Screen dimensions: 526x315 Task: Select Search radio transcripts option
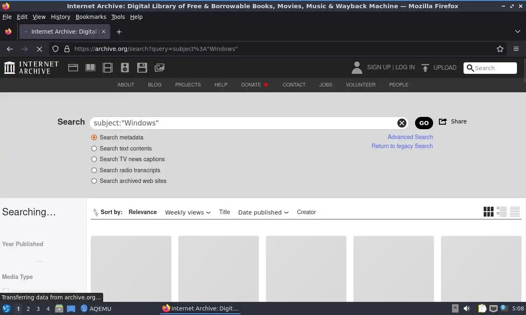pyautogui.click(x=94, y=170)
